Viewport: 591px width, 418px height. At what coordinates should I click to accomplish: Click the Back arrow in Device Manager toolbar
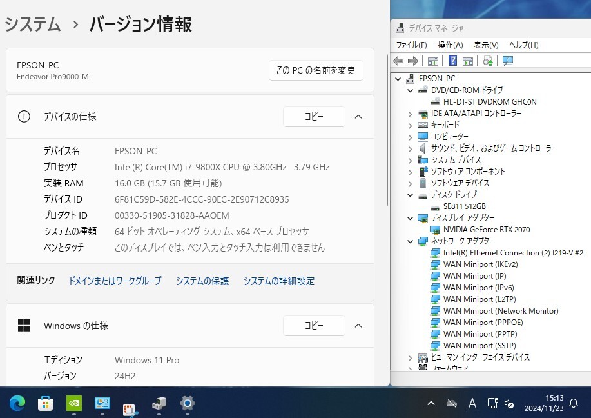(398, 61)
